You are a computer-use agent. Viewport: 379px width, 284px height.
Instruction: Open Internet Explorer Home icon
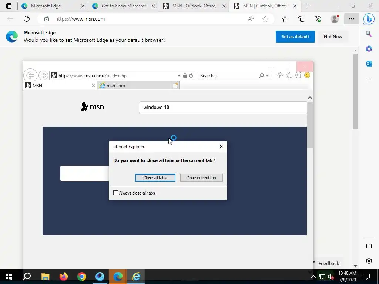tap(280, 75)
